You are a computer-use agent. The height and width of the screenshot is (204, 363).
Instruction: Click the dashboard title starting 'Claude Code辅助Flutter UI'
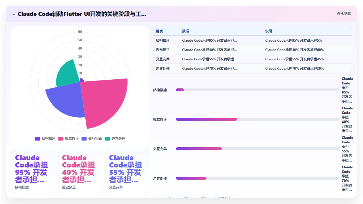82,14
